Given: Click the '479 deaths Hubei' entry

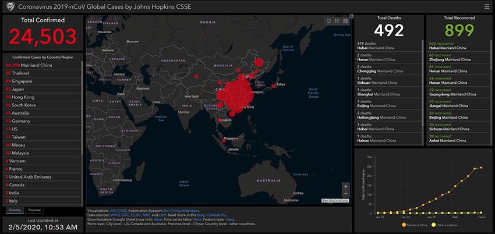Looking at the screenshot, I should (388, 46).
